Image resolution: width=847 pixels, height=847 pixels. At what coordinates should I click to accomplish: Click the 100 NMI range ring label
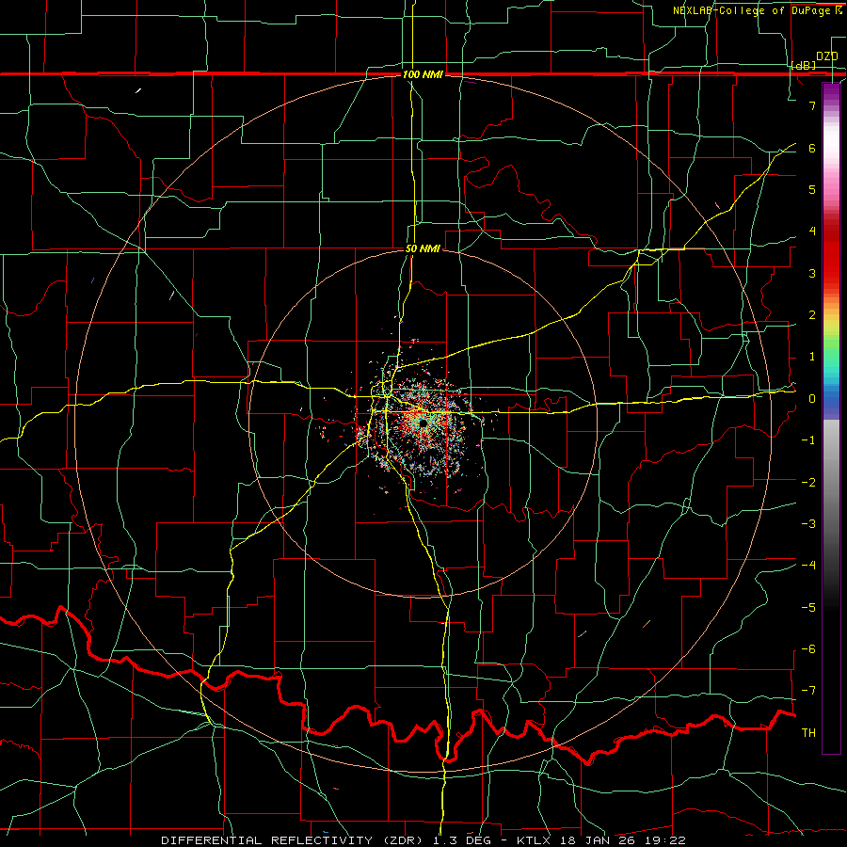[x=423, y=74]
